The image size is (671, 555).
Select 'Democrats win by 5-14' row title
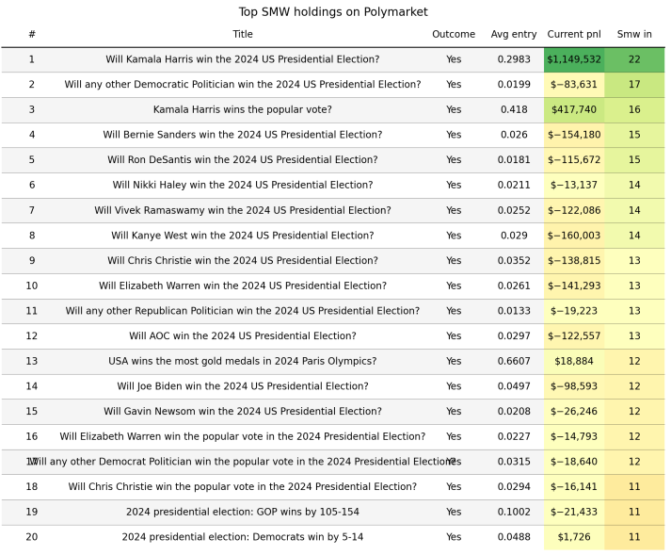coord(243,537)
